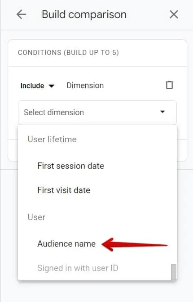Screen dimensions: 193x302
Task: Click empty space right of First visit date
Action: (132, 190)
